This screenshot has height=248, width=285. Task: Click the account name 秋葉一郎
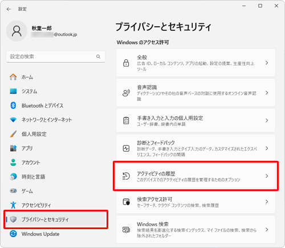click(42, 29)
